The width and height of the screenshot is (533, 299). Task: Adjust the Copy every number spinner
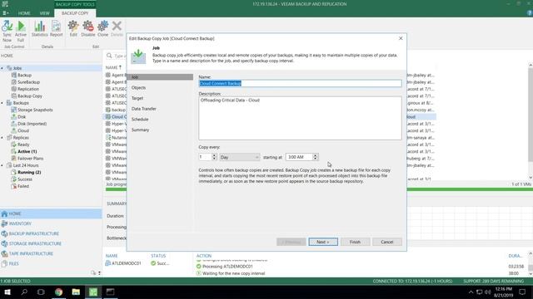214,157
